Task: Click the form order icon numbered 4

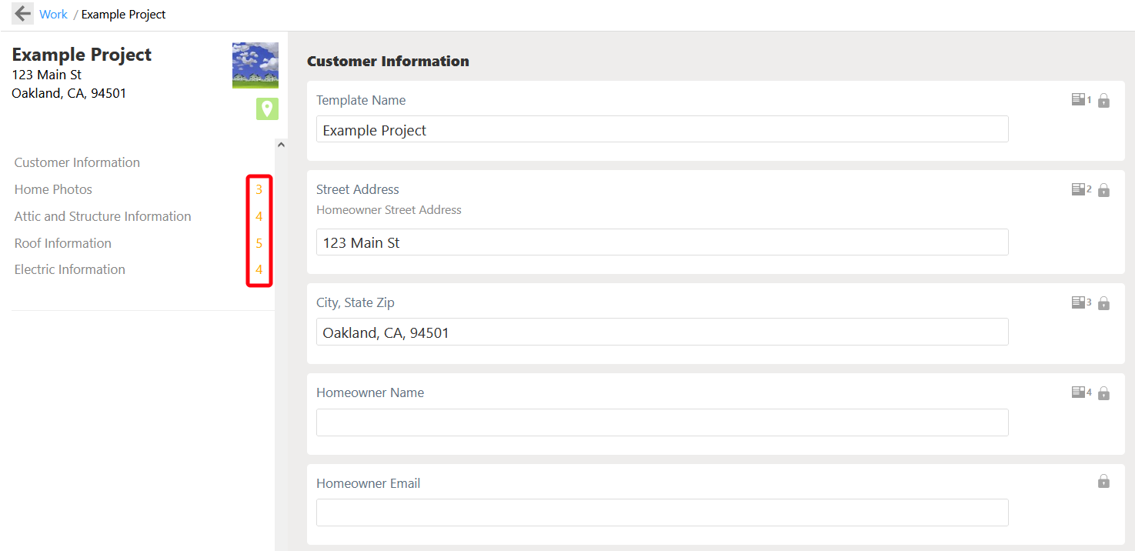Action: [1079, 392]
